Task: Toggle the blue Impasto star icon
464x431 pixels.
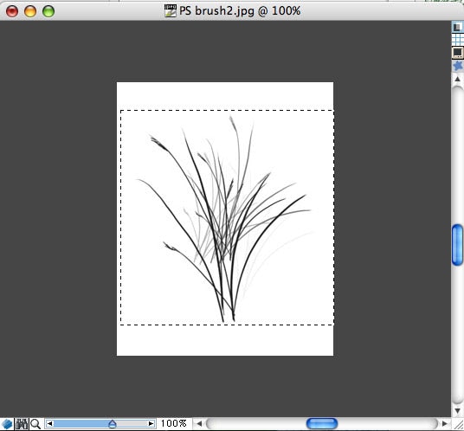Action: tap(457, 66)
